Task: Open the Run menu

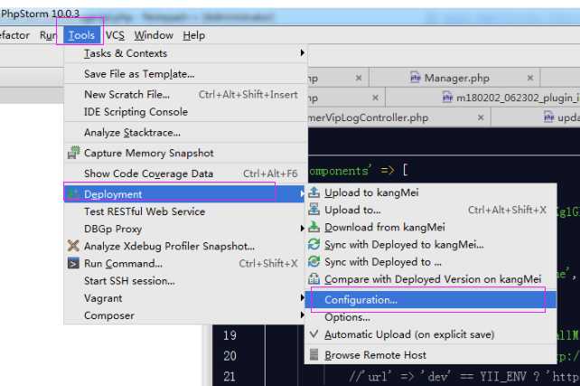Action: (x=48, y=35)
